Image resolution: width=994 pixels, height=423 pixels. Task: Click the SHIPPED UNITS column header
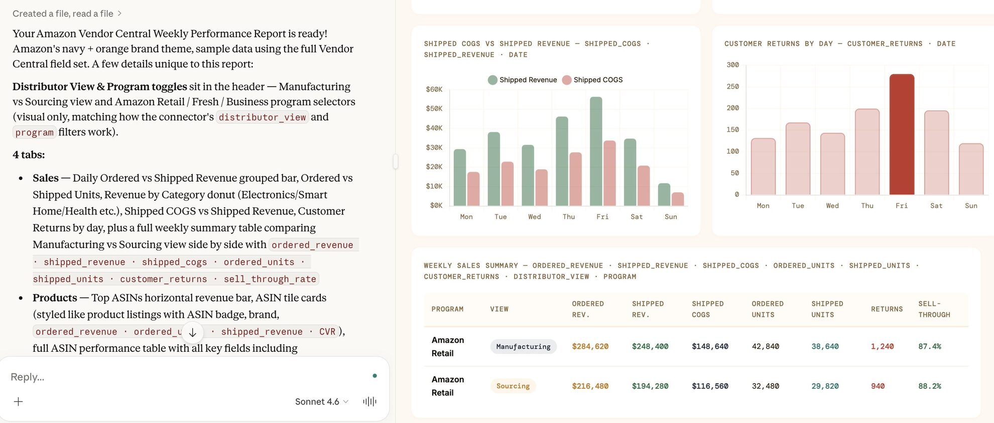click(827, 309)
